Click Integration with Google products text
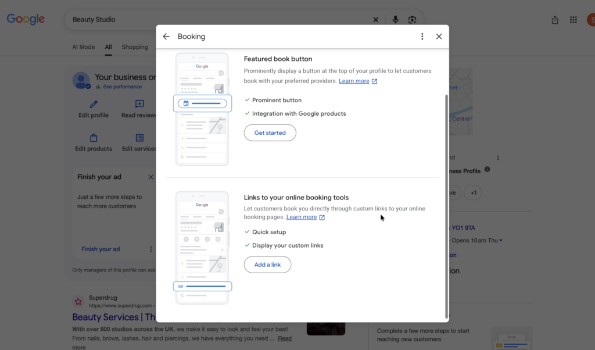Image resolution: width=595 pixels, height=350 pixels. [x=299, y=113]
